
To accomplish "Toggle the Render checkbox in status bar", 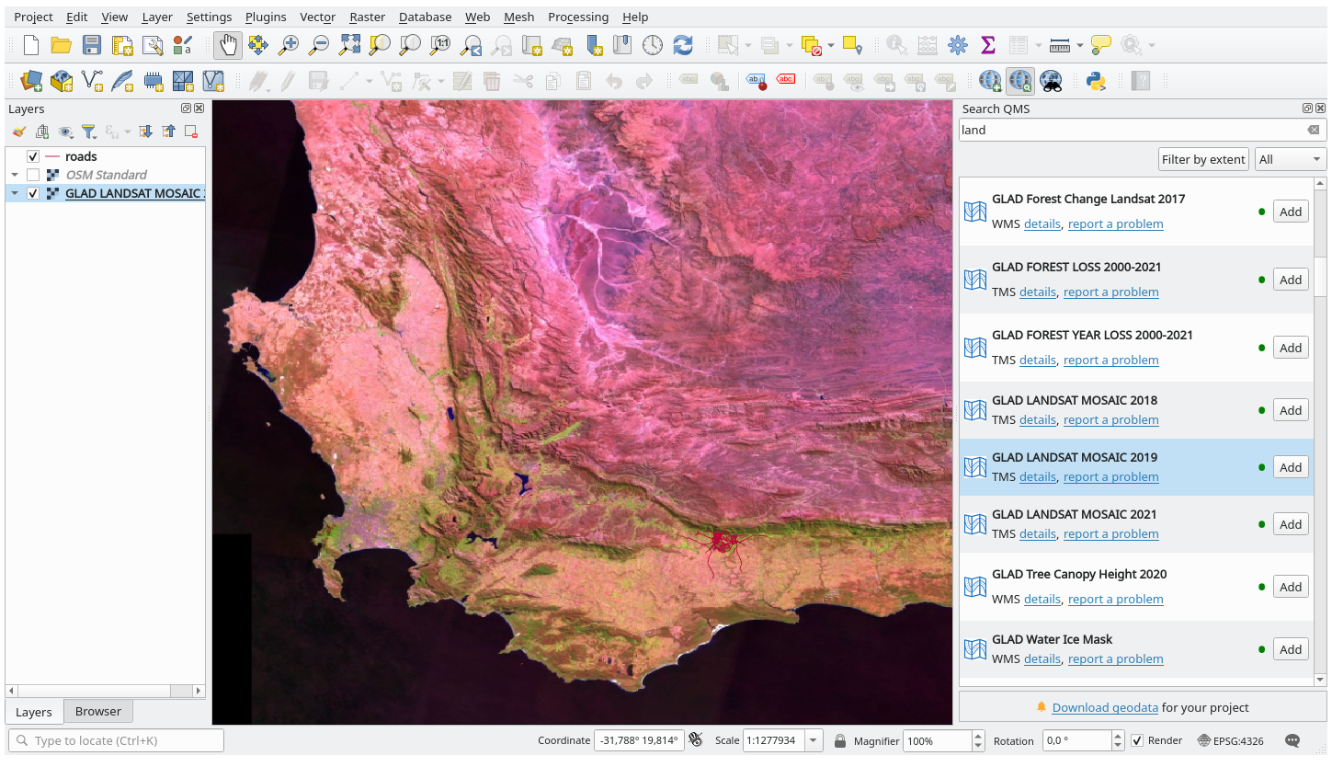I will coord(1137,740).
